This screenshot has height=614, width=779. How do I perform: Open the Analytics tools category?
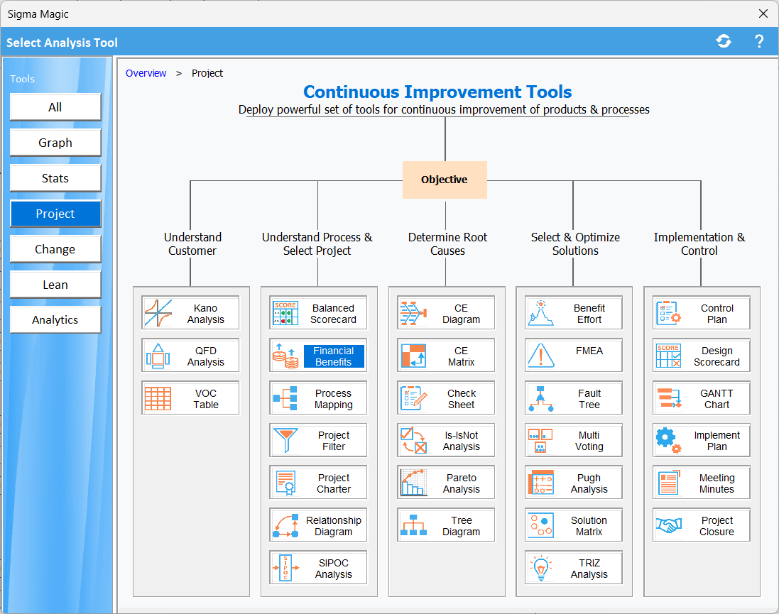click(x=55, y=320)
